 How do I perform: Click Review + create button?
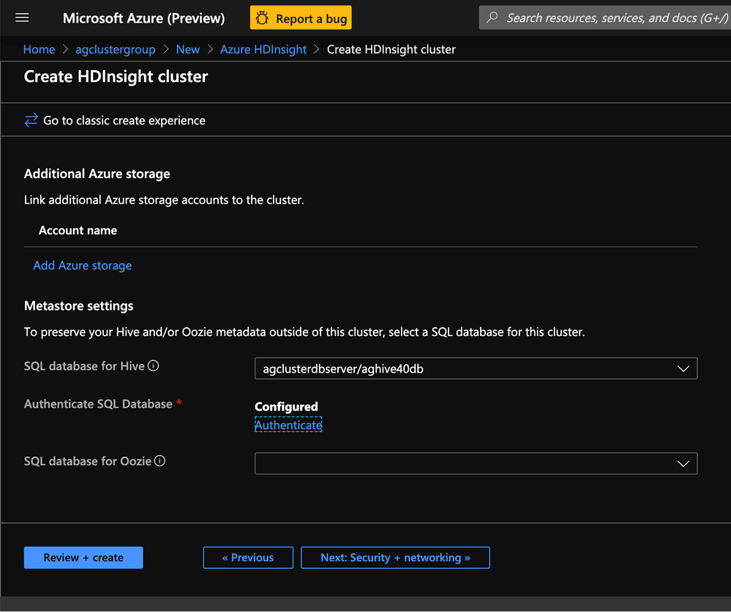click(83, 557)
